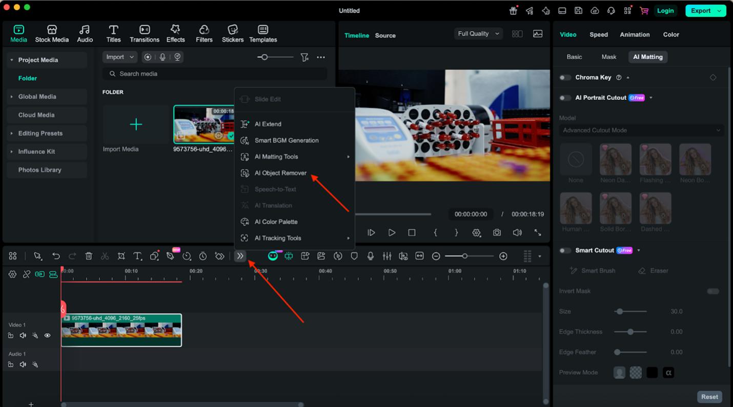Expand the Advanced Cutout Mode dropdown
733x407 pixels.
pos(641,130)
